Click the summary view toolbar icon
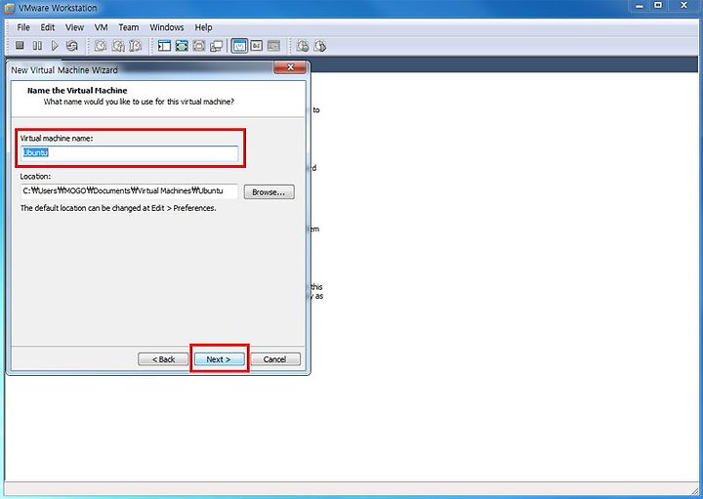This screenshot has height=499, width=703. pyautogui.click(x=257, y=45)
